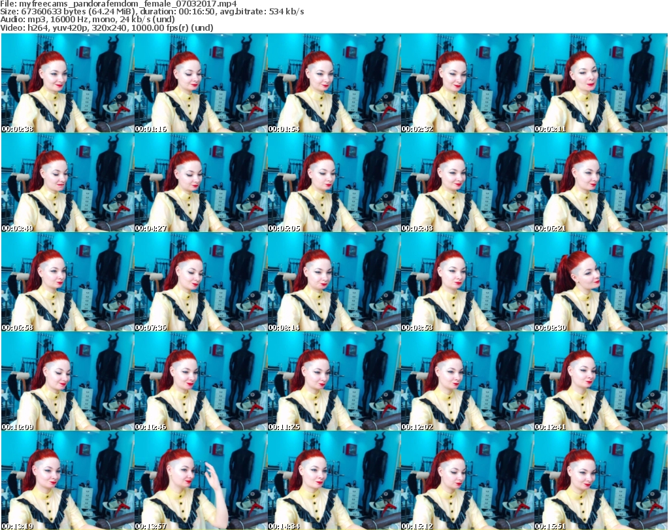Select the thumbnail frame stamped 00:00:38
Screen dimensions: 669x530
(x=67, y=83)
